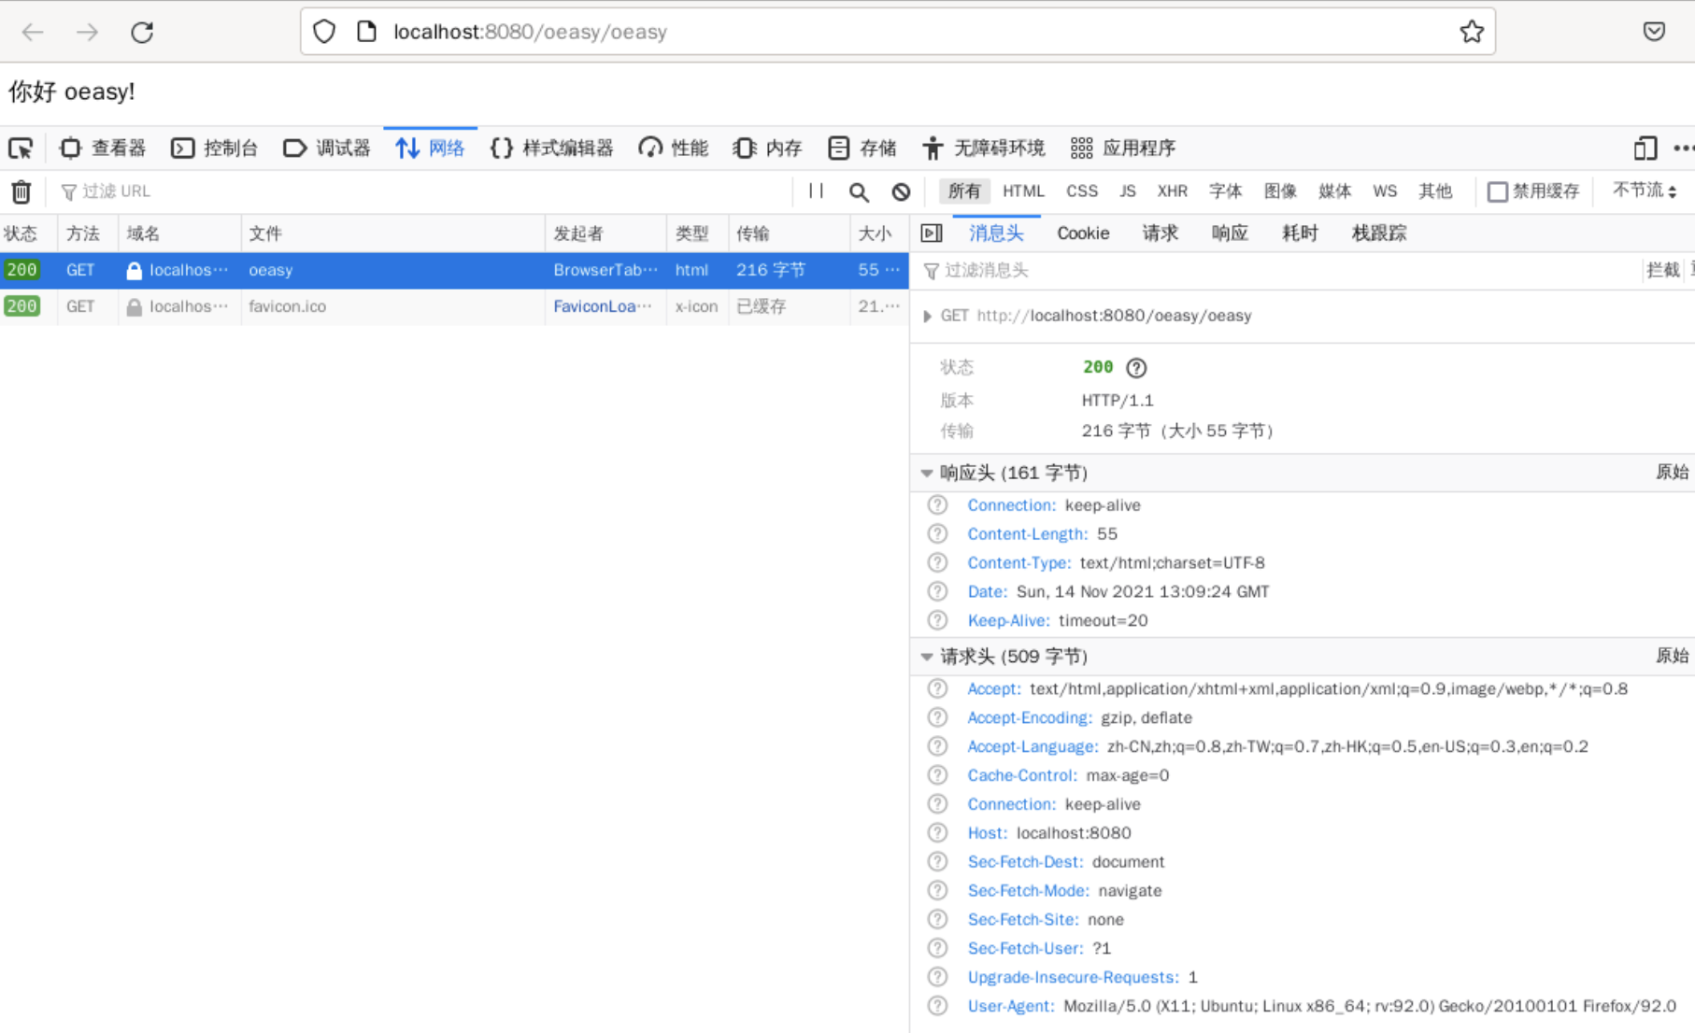
Task: Activate the element picker icon
Action: (21, 149)
